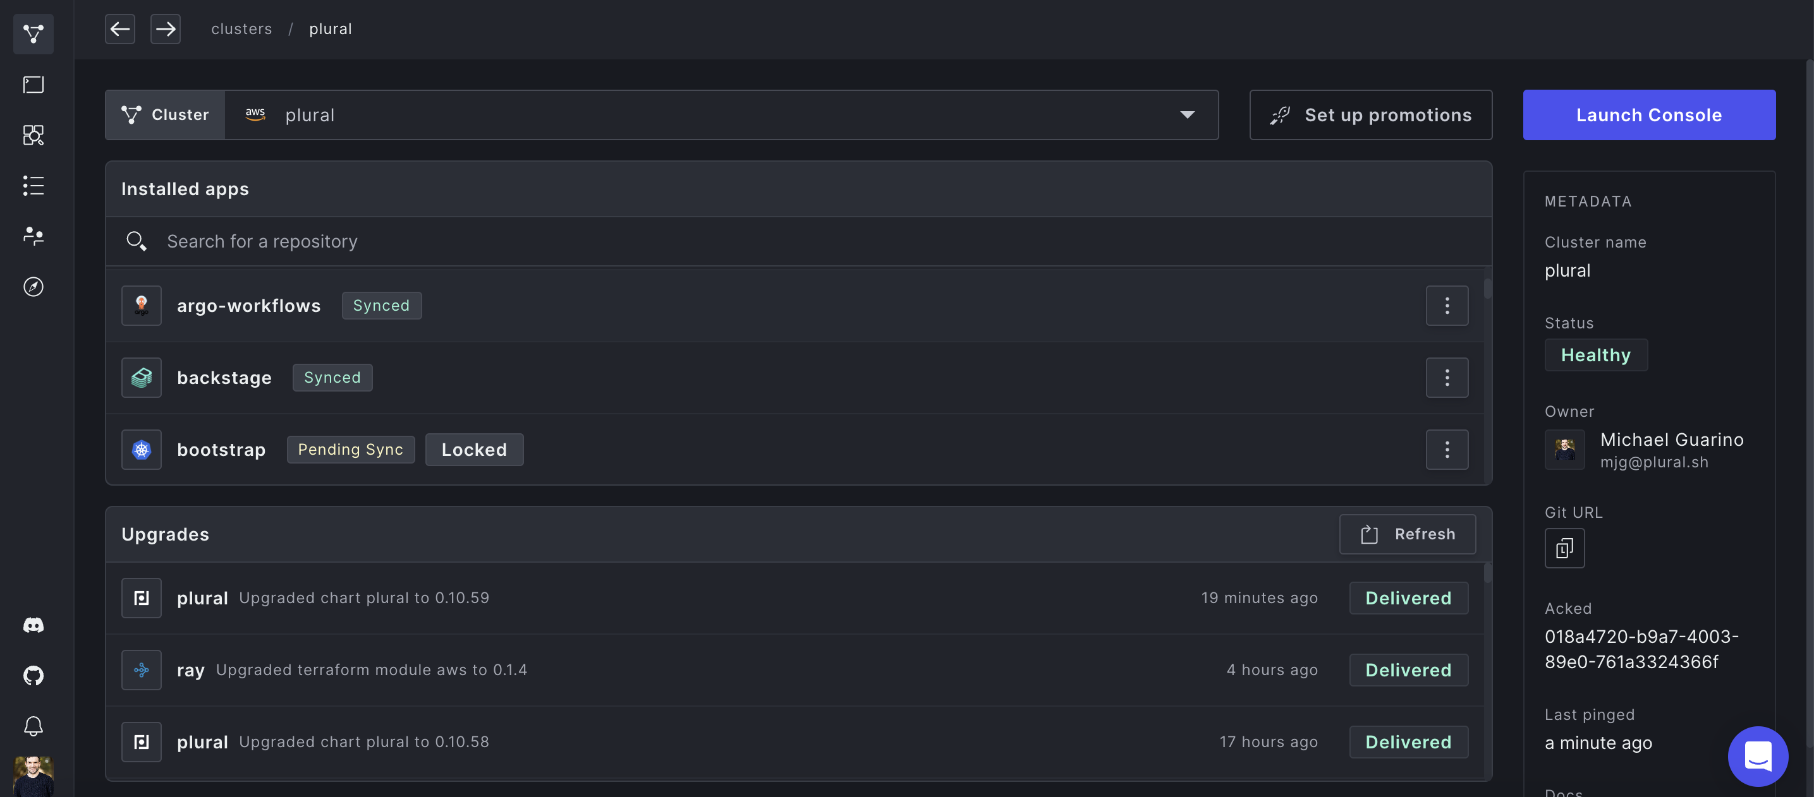Image resolution: width=1814 pixels, height=797 pixels.
Task: Open the Intercom chat bubble
Action: pos(1757,756)
